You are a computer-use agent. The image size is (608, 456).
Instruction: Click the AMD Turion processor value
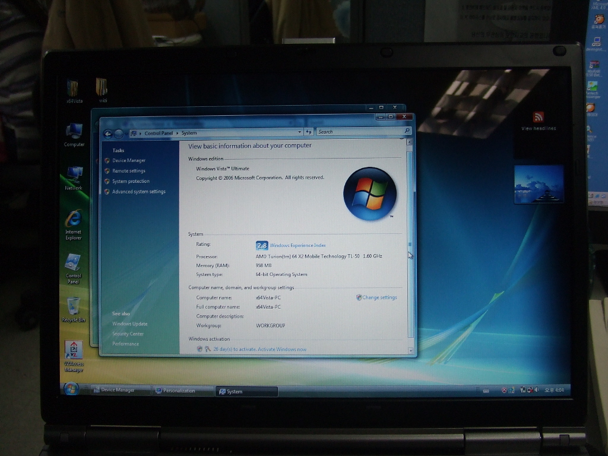[x=319, y=256]
